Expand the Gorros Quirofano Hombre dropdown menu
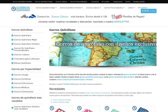The height and width of the screenshot is (112, 168). pyautogui.click(x=71, y=8)
